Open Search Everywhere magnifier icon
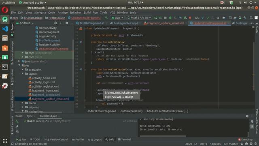Screen dimensions: 259x146 pos(251,18)
